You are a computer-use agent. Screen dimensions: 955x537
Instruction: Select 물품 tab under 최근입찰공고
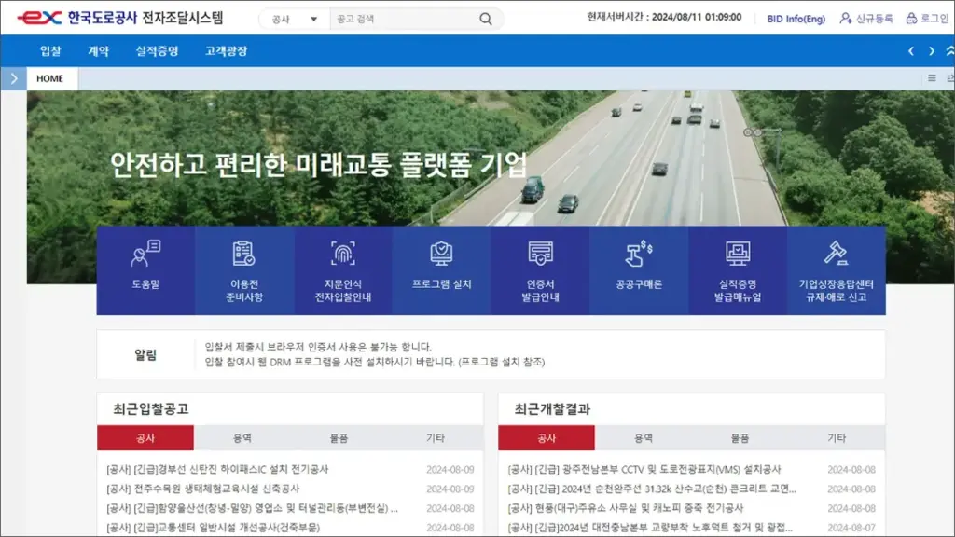[339, 438]
